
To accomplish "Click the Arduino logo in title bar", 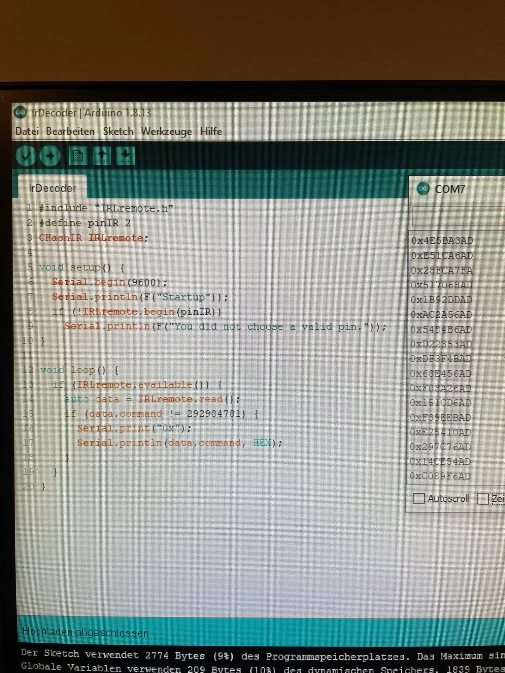I will [x=20, y=112].
